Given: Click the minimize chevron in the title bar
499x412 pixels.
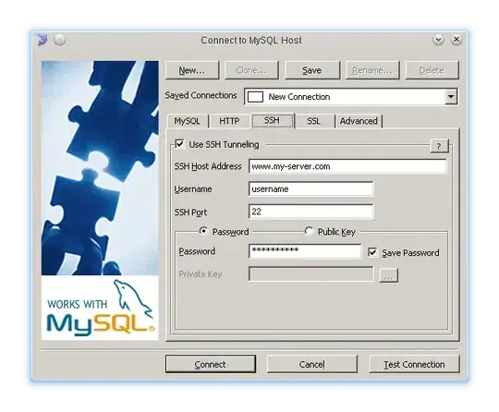Looking at the screenshot, I should coord(438,40).
